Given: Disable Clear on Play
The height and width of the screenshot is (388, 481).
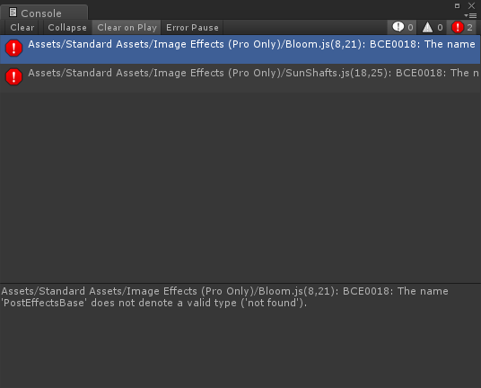Looking at the screenshot, I should click(127, 27).
